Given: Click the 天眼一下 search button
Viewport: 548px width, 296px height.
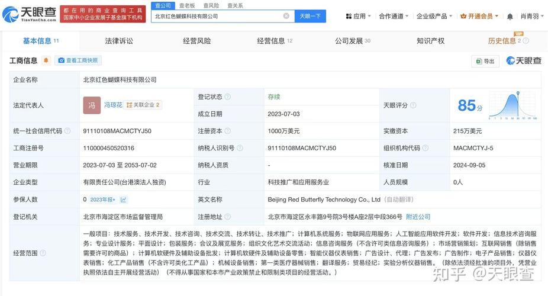Looking at the screenshot, I should coord(310,16).
